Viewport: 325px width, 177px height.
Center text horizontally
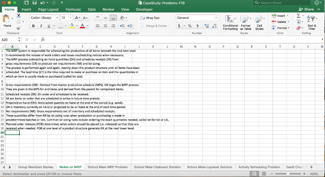(x=105, y=26)
